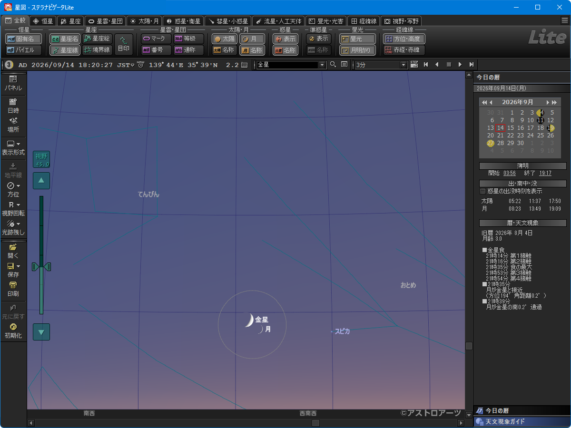Open the 金星 object search combo box

point(291,65)
